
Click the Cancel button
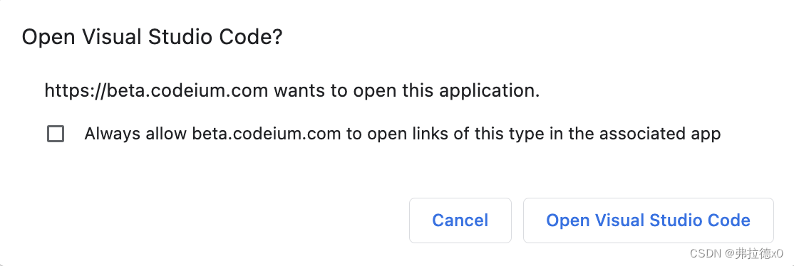460,220
